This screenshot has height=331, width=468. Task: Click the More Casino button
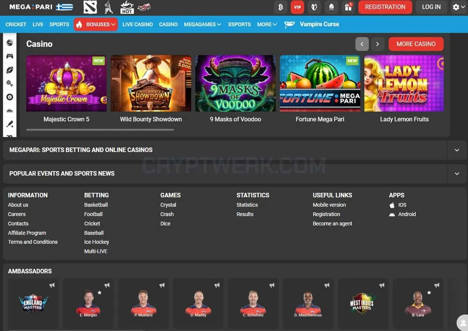pyautogui.click(x=416, y=44)
